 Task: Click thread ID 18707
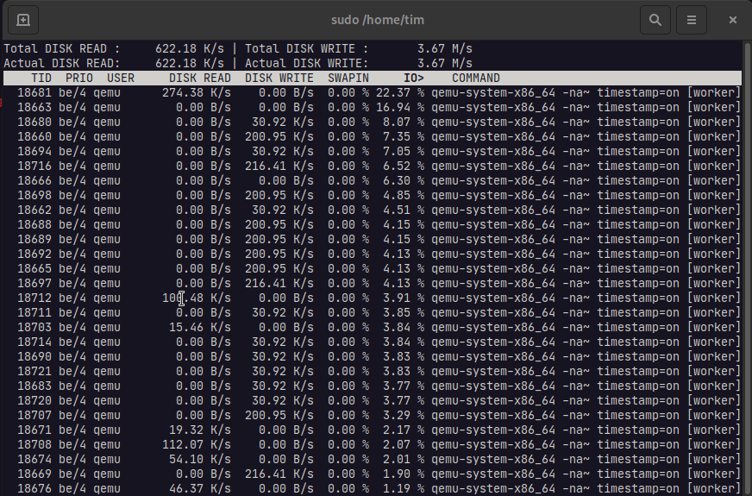[34, 416]
